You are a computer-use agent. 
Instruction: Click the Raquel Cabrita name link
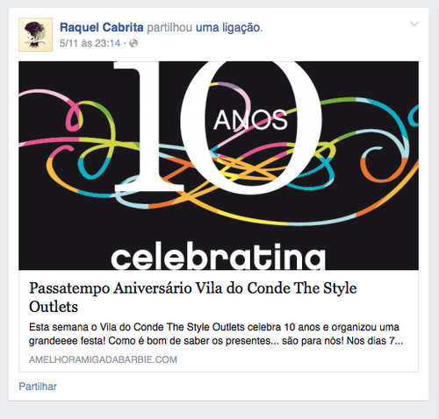[x=102, y=27]
